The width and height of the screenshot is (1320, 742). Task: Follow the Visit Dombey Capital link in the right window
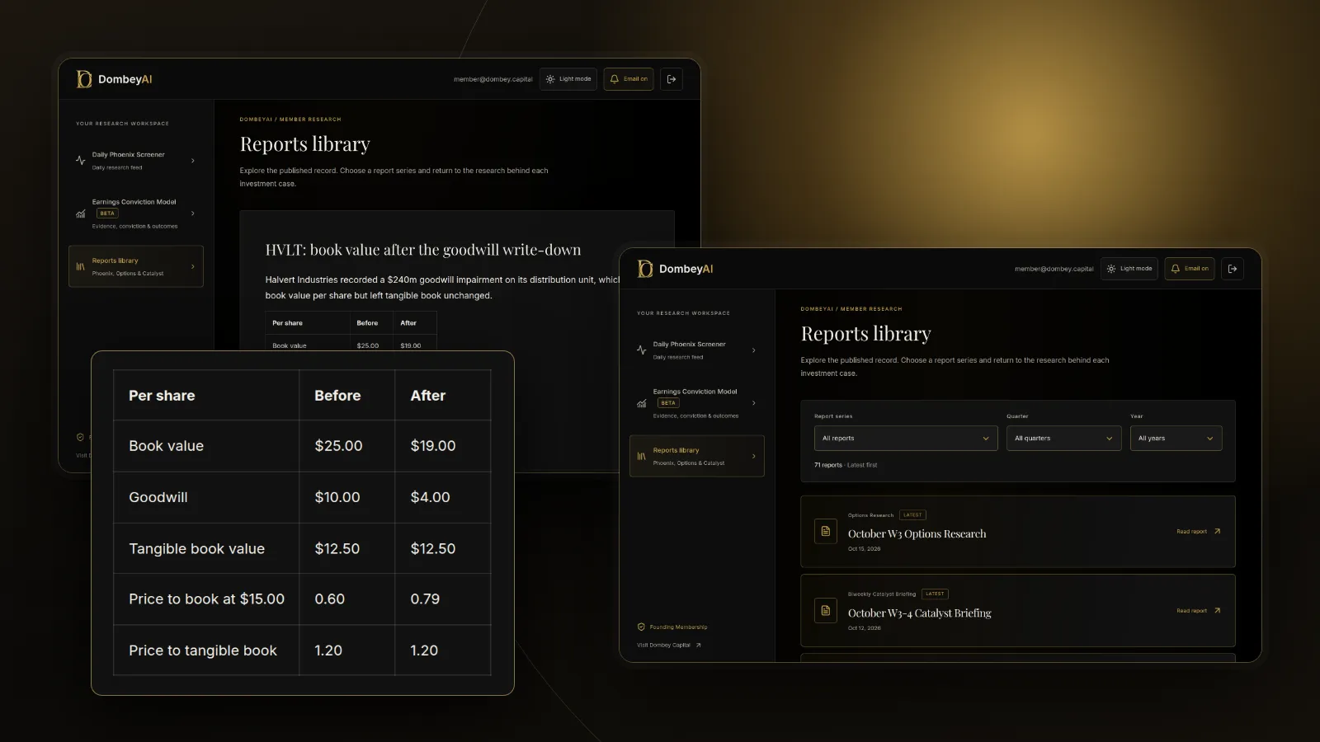pos(669,646)
